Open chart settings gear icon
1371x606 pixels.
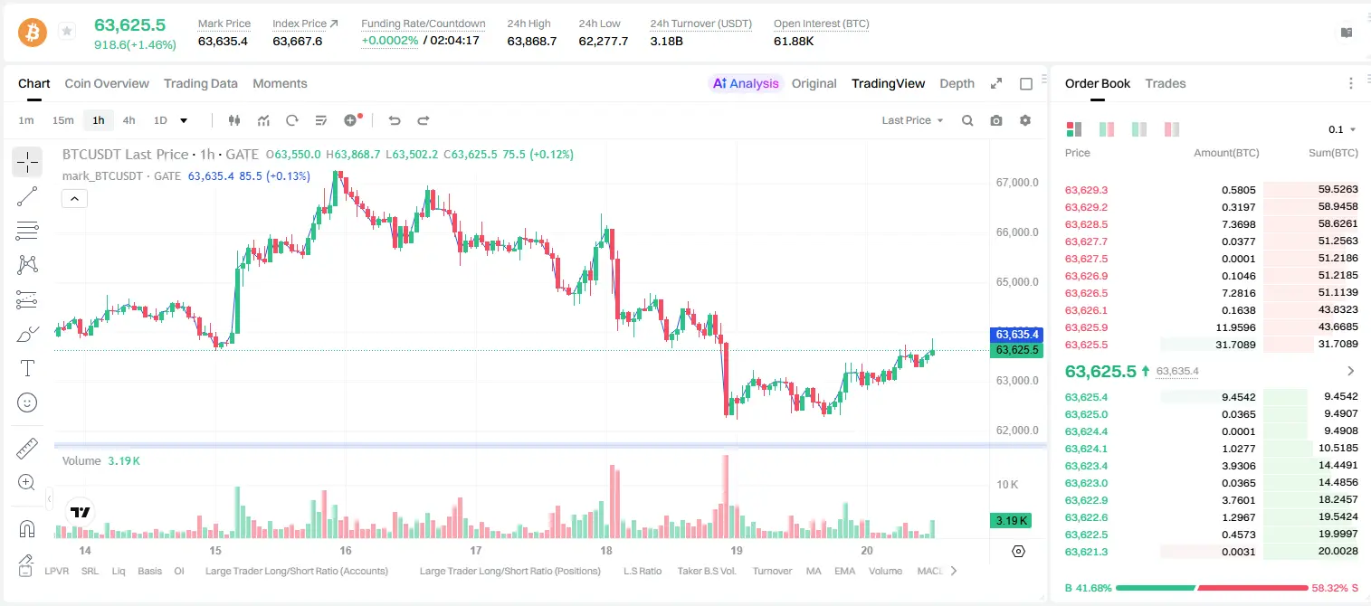pyautogui.click(x=1025, y=120)
